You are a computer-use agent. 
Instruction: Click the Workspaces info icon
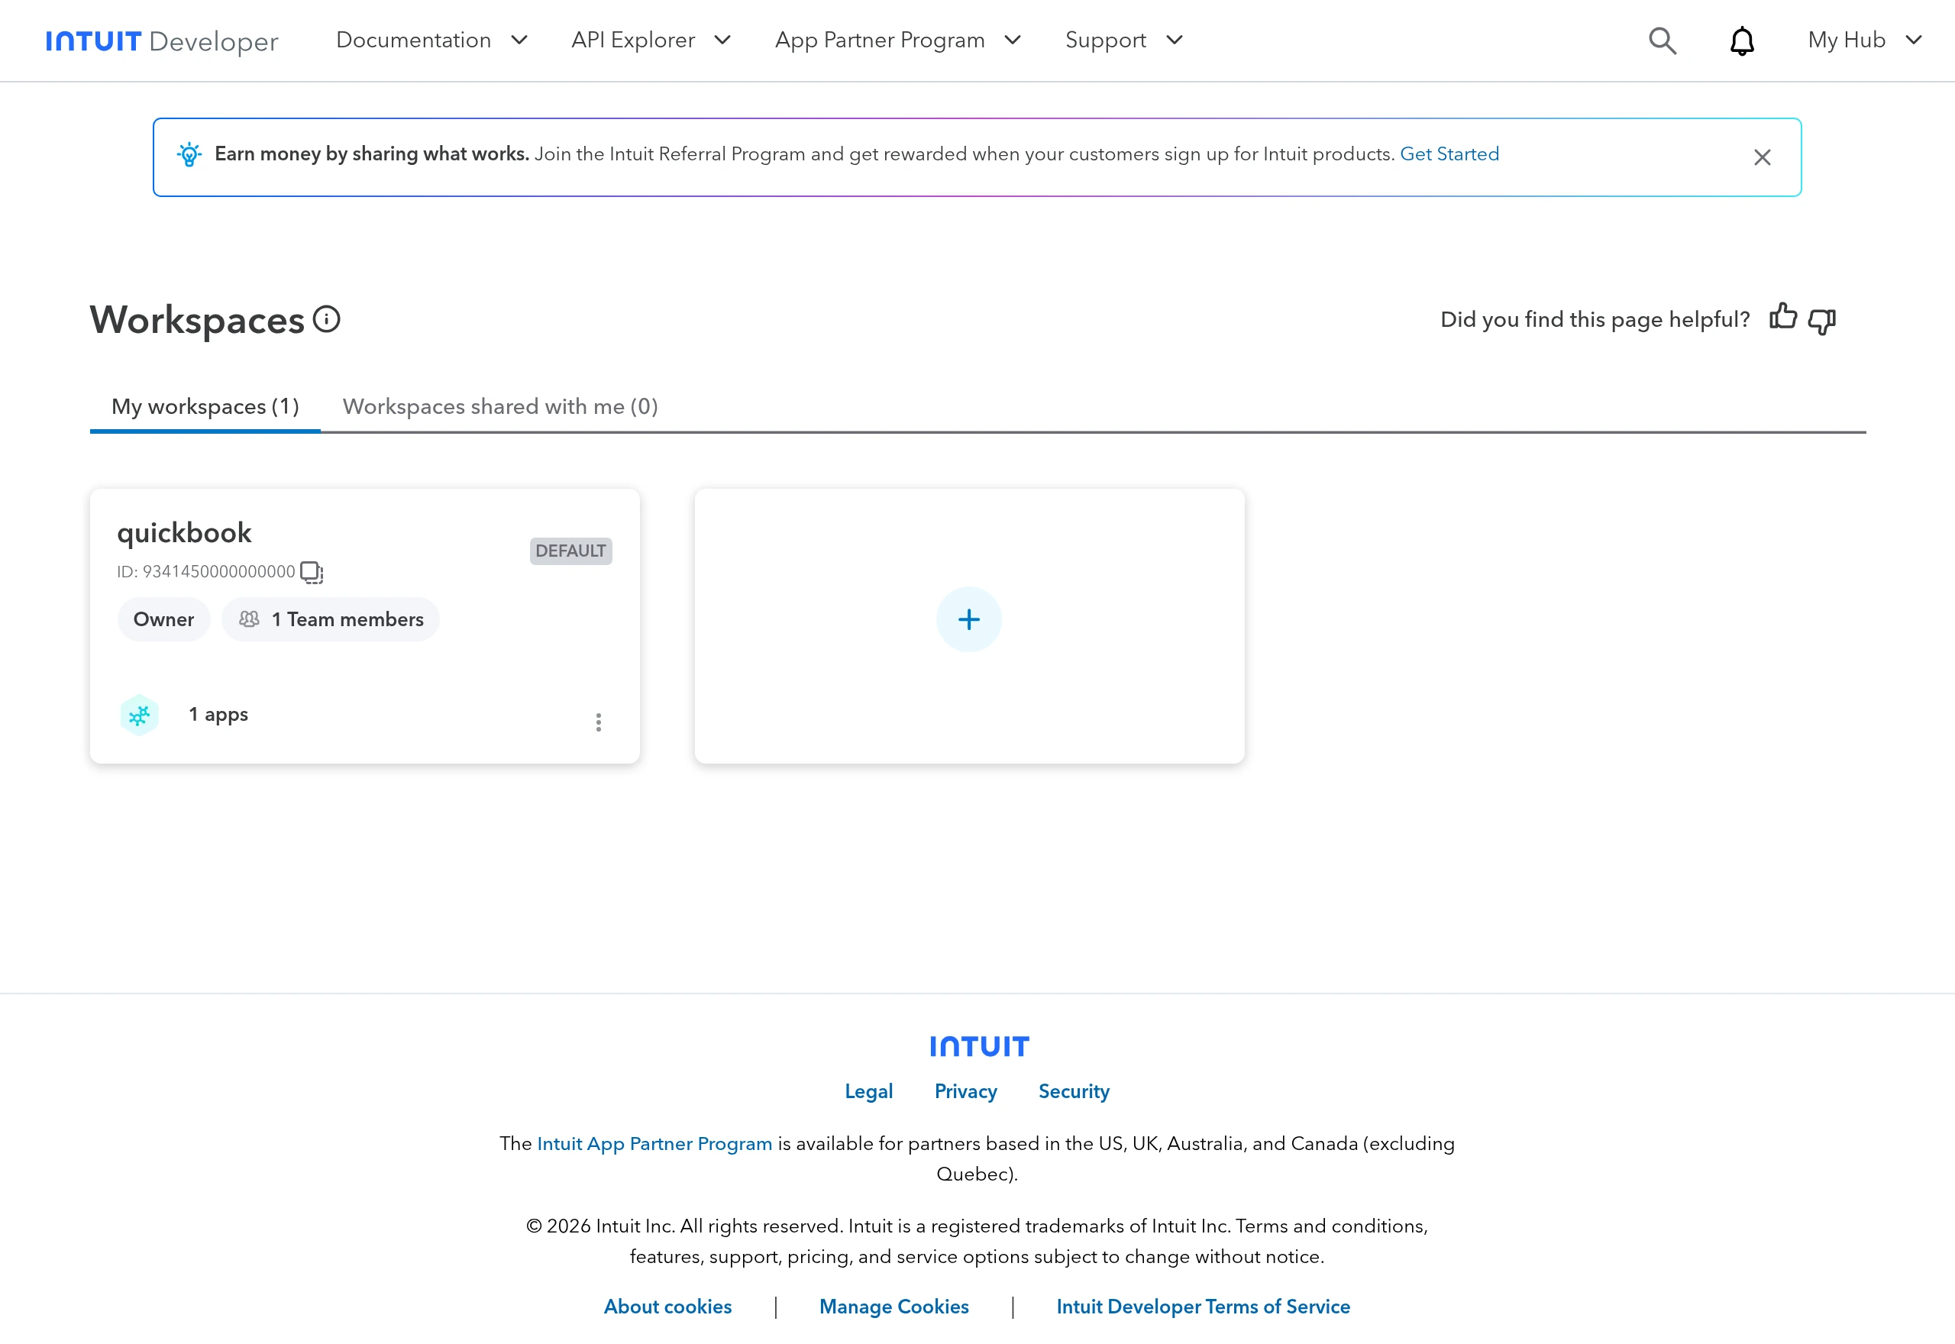click(327, 319)
